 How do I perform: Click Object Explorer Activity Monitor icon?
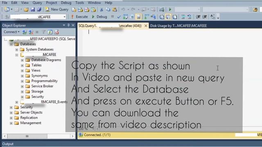56,32
